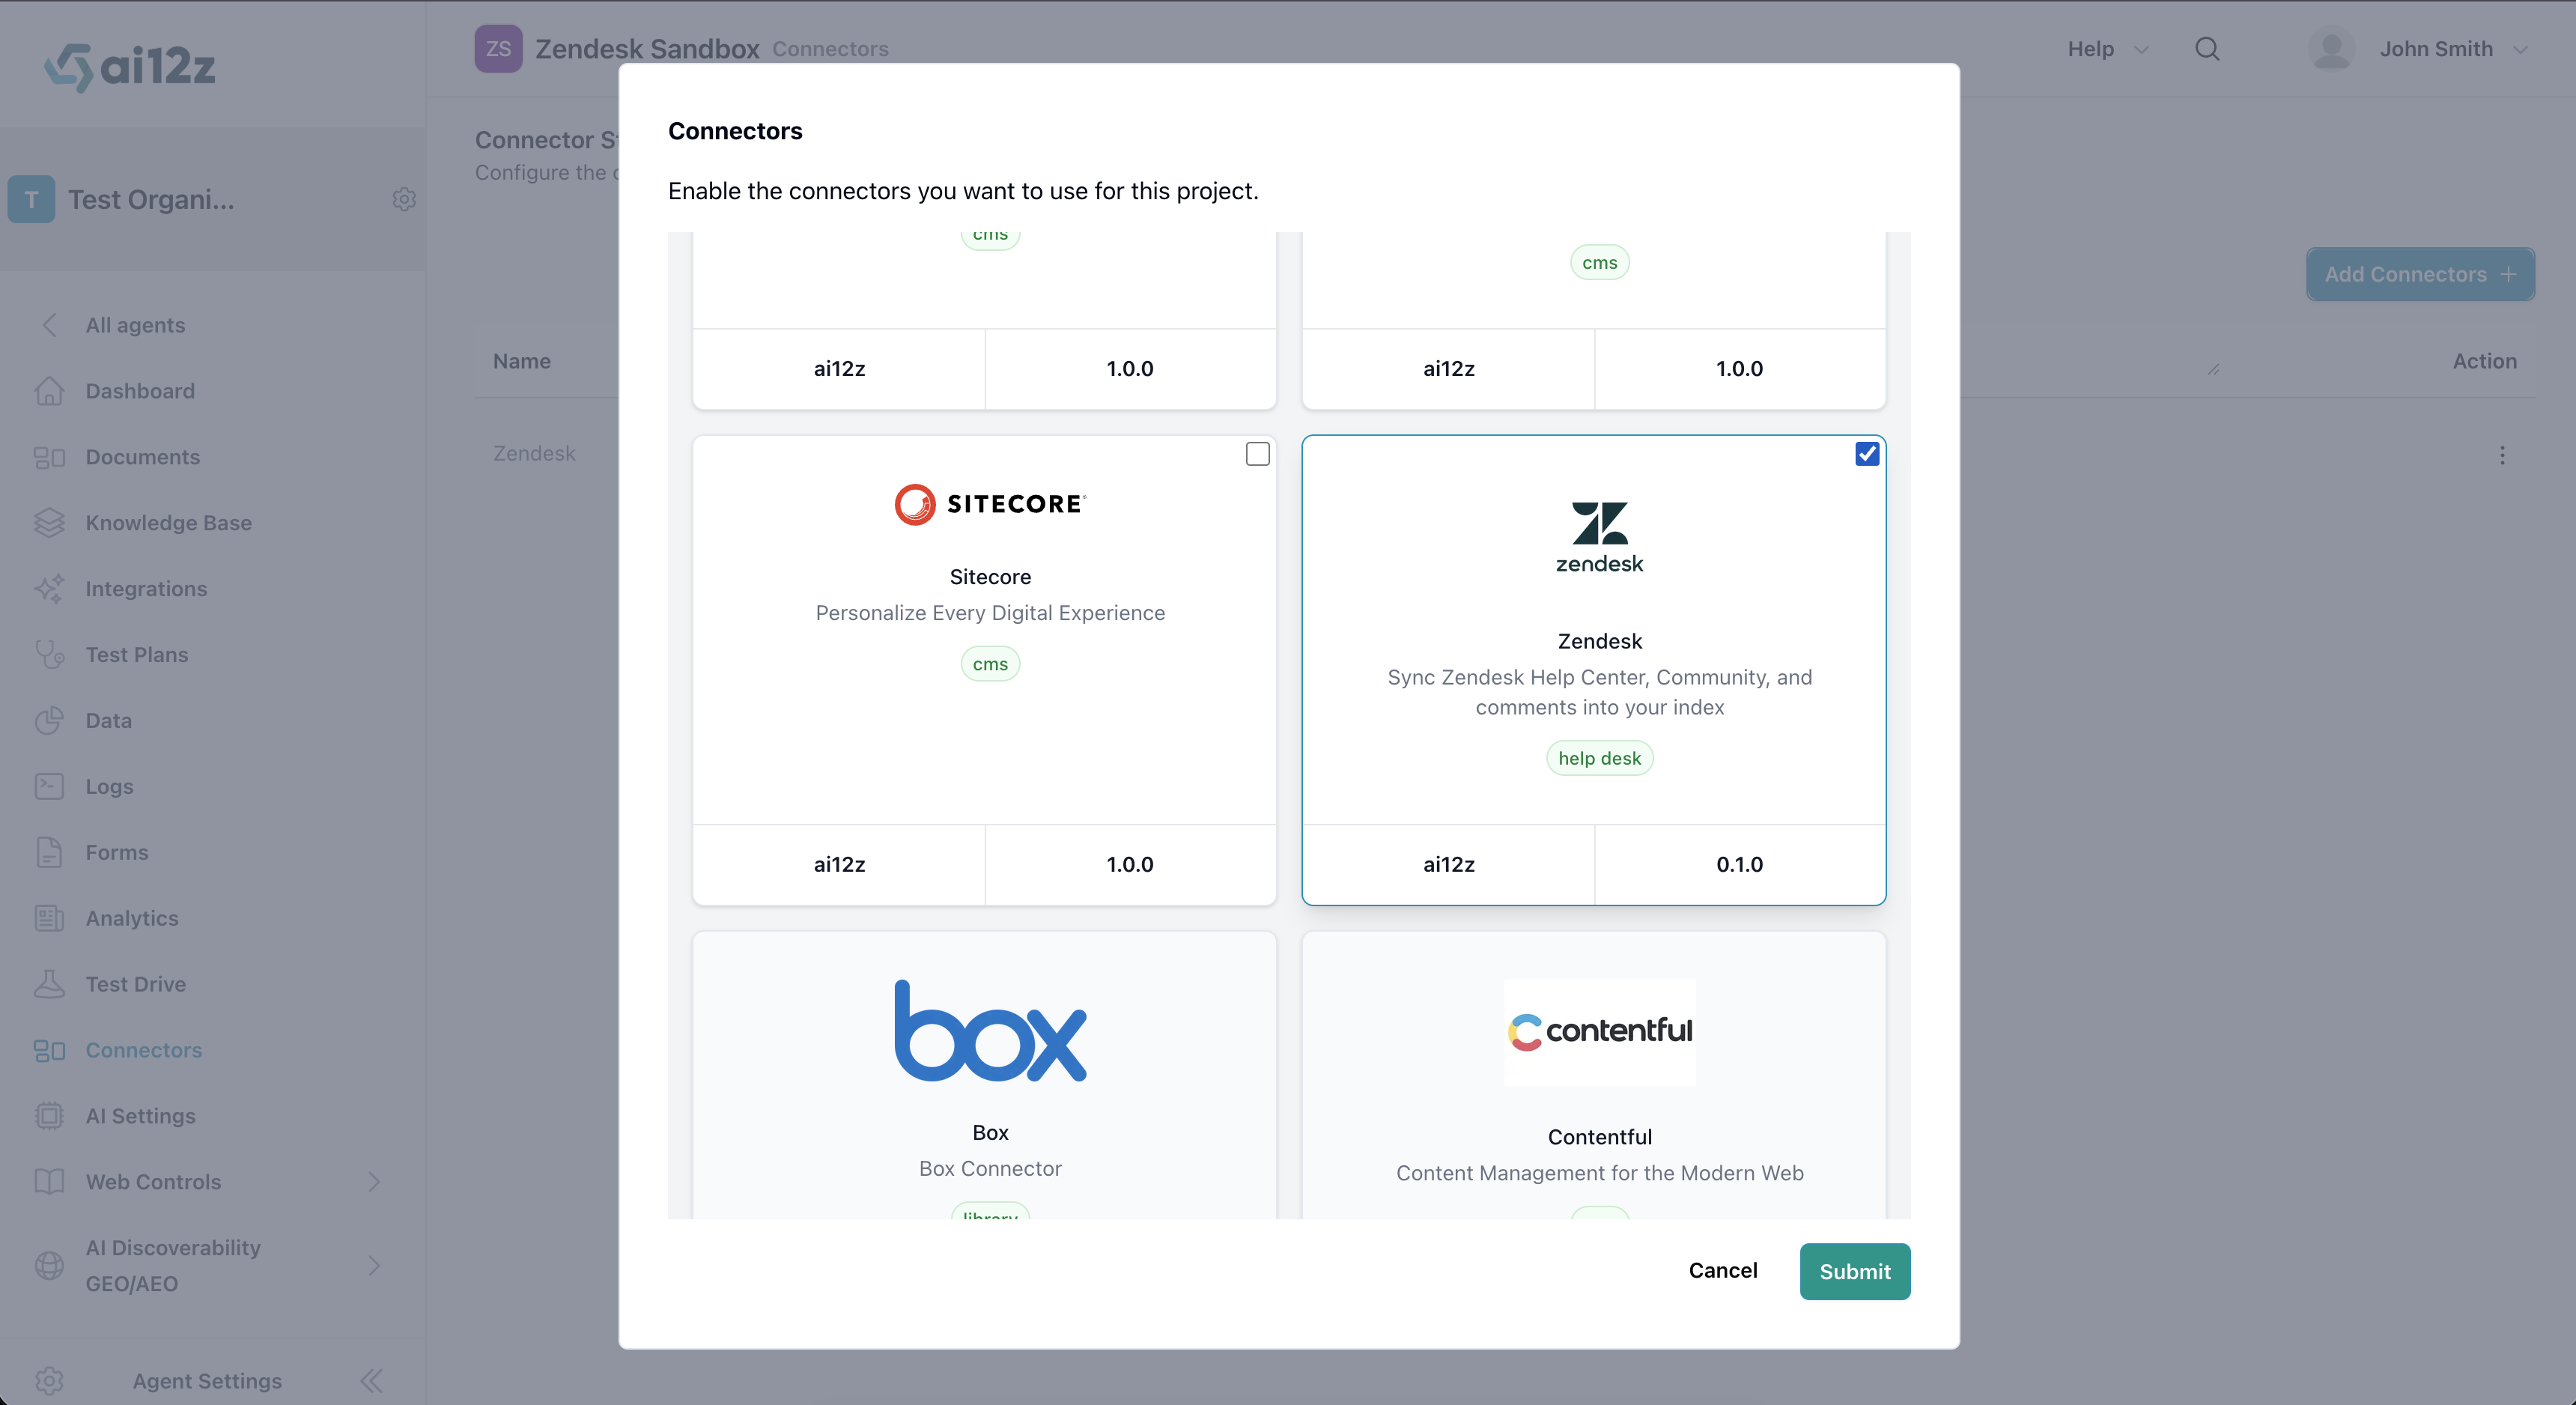The image size is (2576, 1405).
Task: Click the All agents back arrow icon
Action: pyautogui.click(x=49, y=325)
